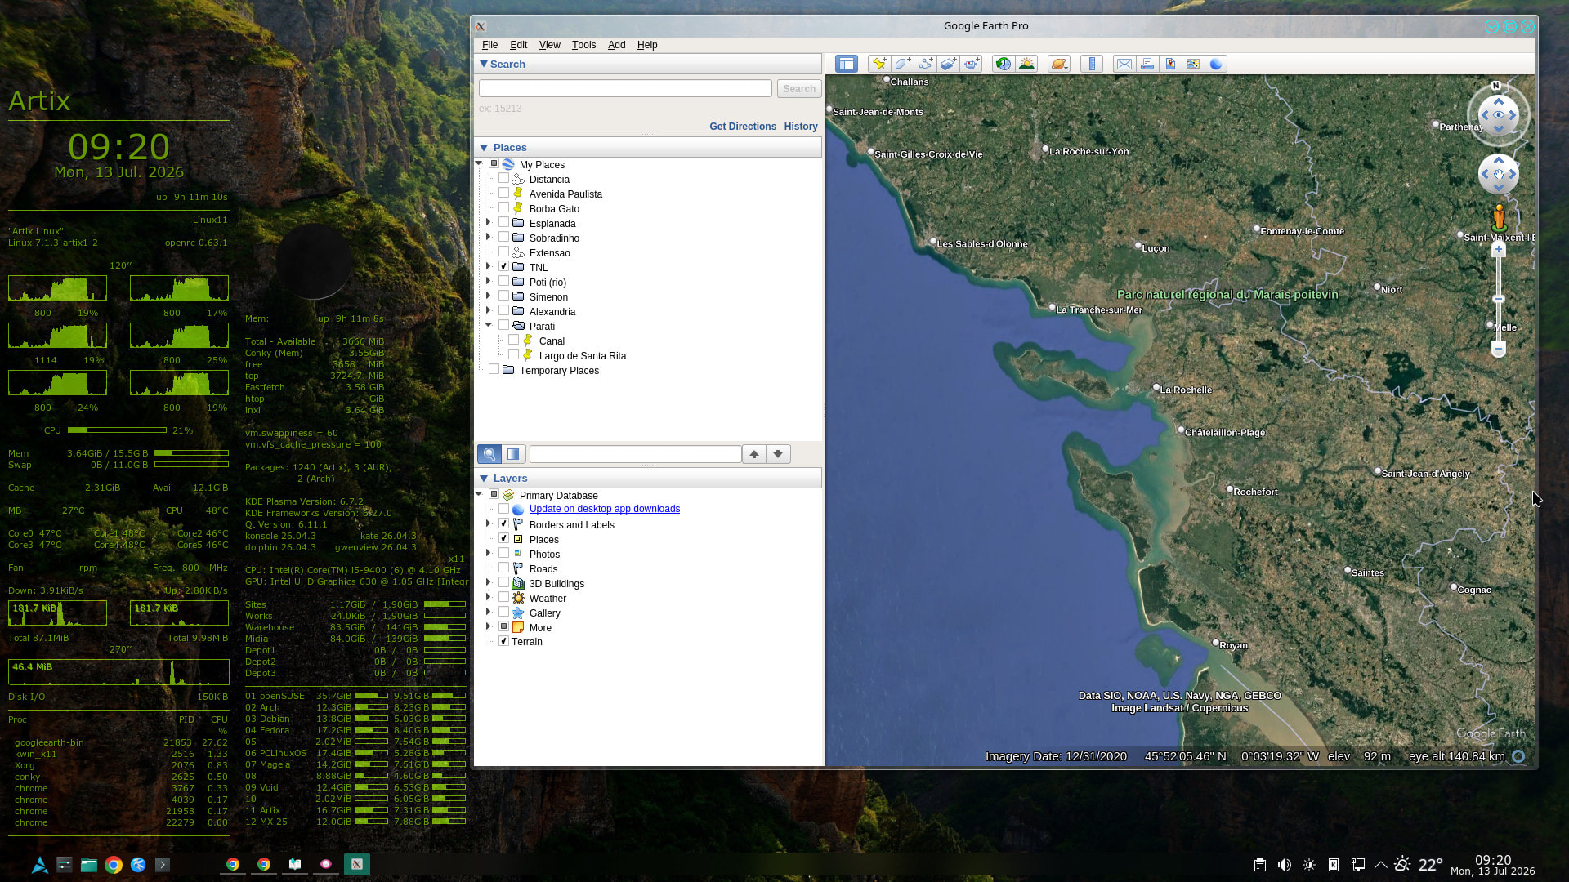This screenshot has height=882, width=1569.
Task: Open the Artix application launcher
Action: coord(40,865)
